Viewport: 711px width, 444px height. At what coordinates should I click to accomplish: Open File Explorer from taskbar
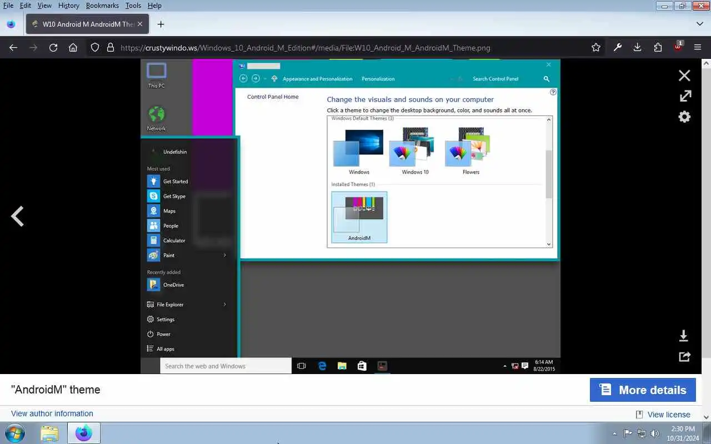(x=49, y=433)
